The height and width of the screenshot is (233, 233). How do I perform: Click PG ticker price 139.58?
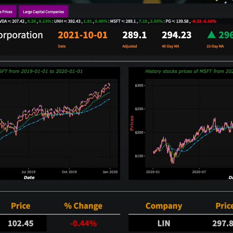(182, 21)
